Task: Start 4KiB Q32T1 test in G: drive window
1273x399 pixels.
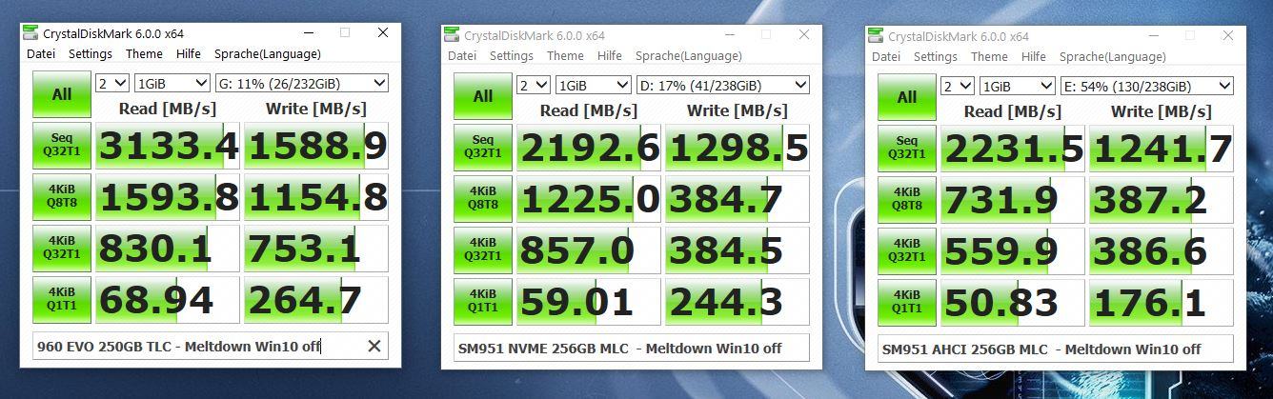Action: 62,249
